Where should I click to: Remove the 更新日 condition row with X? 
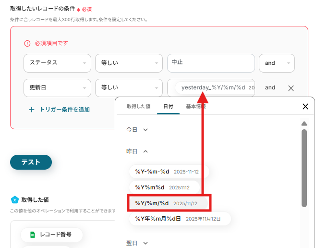(x=291, y=88)
